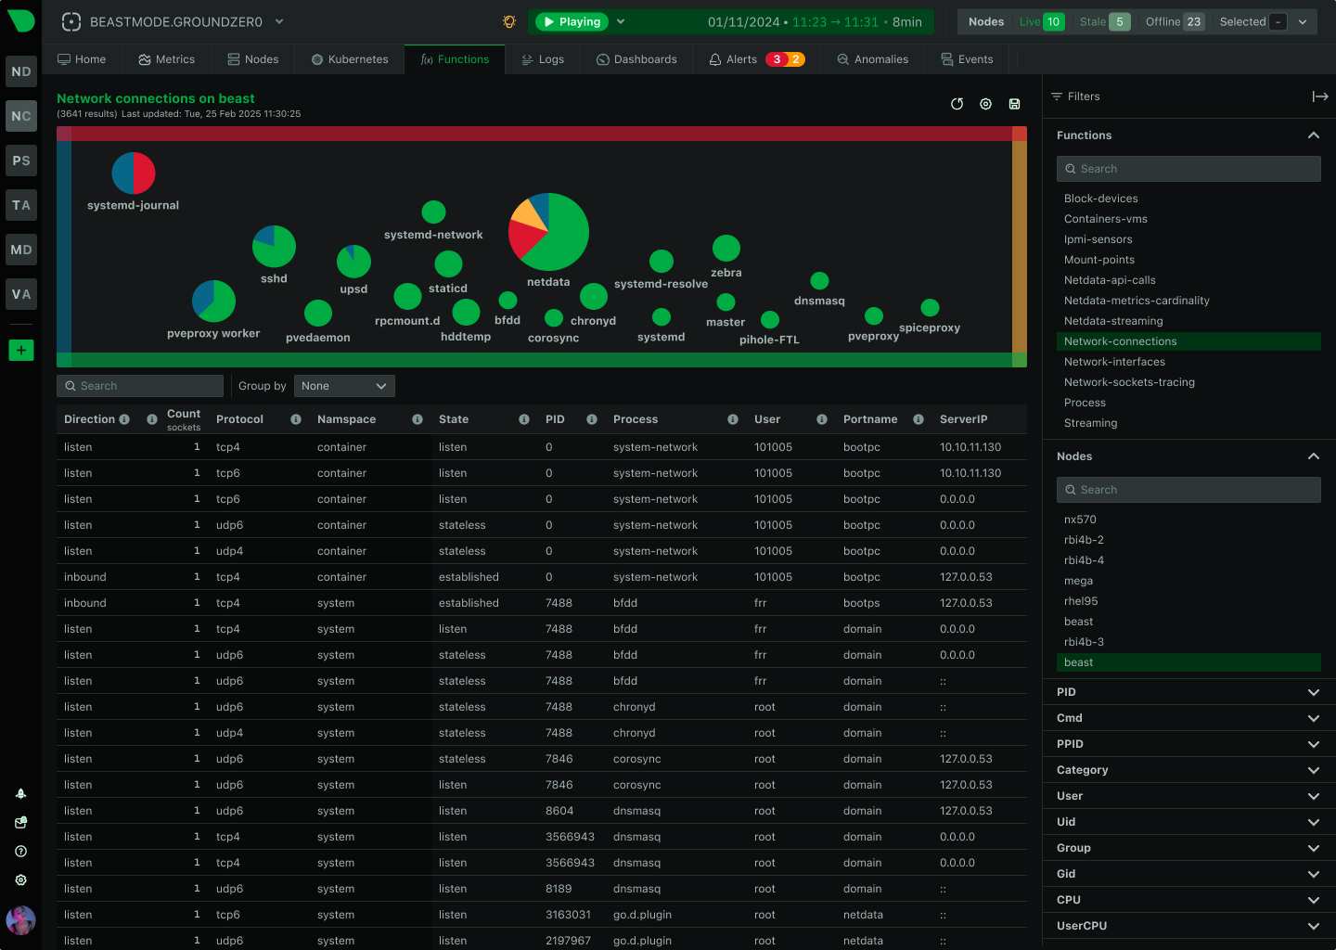Screen dimensions: 1336x950
Task: Click the troubleshooter bulb icon near Playing
Action: [x=508, y=20]
